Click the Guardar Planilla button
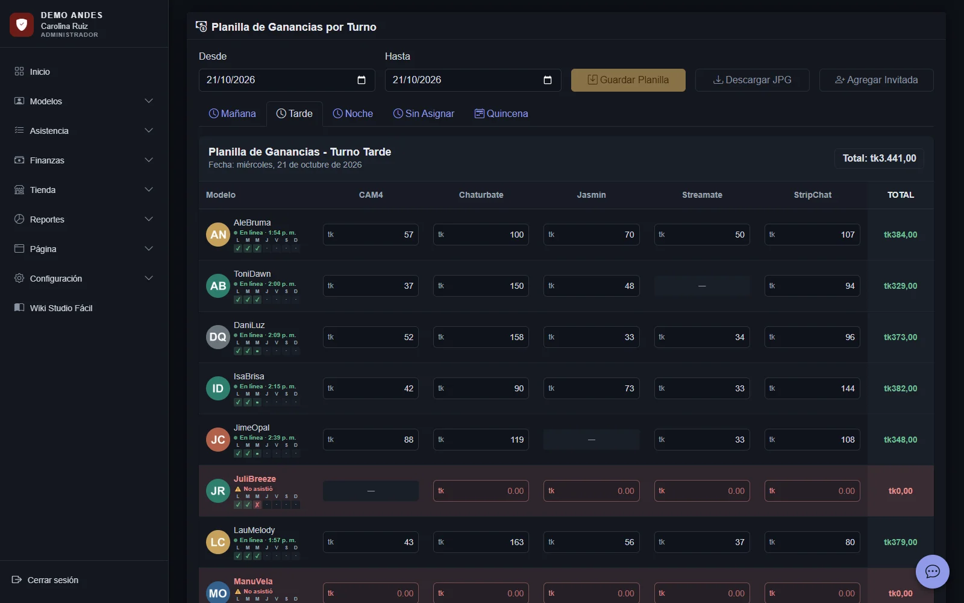Viewport: 964px width, 603px height. coord(628,80)
